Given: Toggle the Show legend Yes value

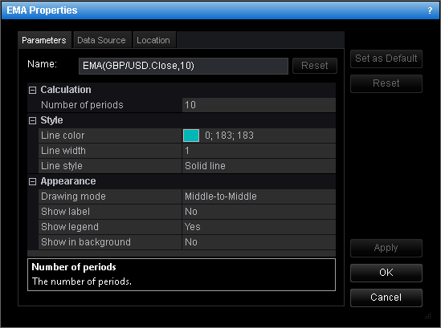Looking at the screenshot, I should 259,227.
